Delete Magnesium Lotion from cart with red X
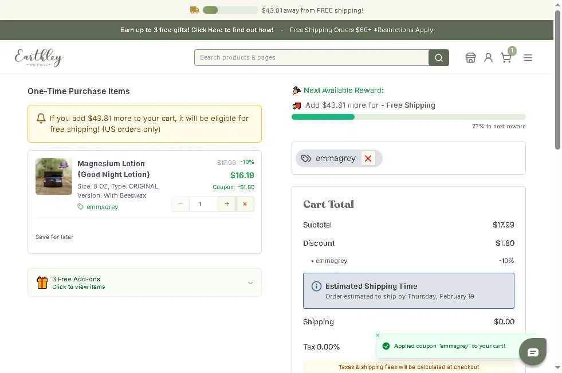This screenshot has width=562, height=373. (x=245, y=204)
